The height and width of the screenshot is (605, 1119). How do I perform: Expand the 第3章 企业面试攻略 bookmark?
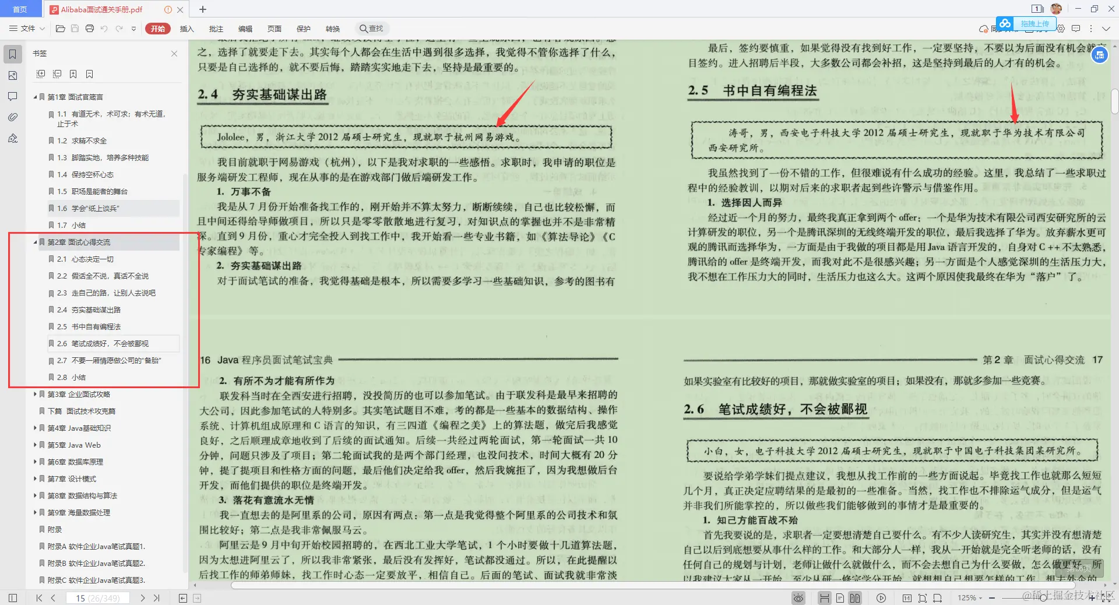tap(35, 394)
